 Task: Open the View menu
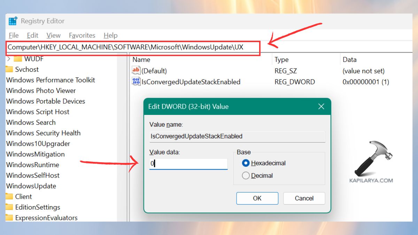(53, 35)
